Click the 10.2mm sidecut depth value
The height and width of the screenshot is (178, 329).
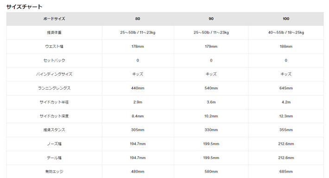coord(211,116)
